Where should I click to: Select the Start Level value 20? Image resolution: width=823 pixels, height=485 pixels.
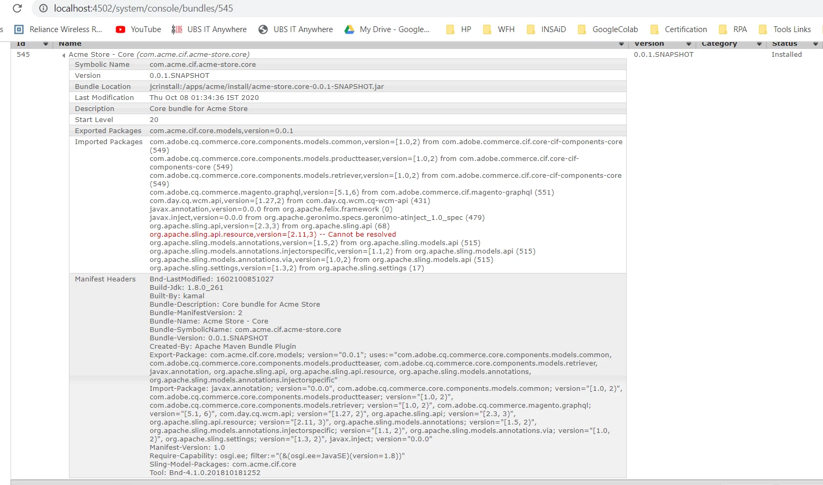(x=154, y=120)
